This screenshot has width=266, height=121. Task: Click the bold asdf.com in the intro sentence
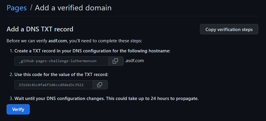[57, 41]
